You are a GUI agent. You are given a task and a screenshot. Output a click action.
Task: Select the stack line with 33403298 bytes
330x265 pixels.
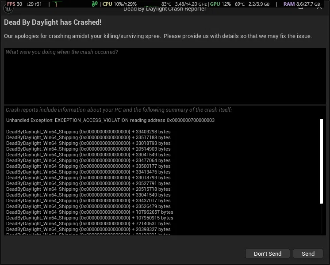click(x=88, y=132)
